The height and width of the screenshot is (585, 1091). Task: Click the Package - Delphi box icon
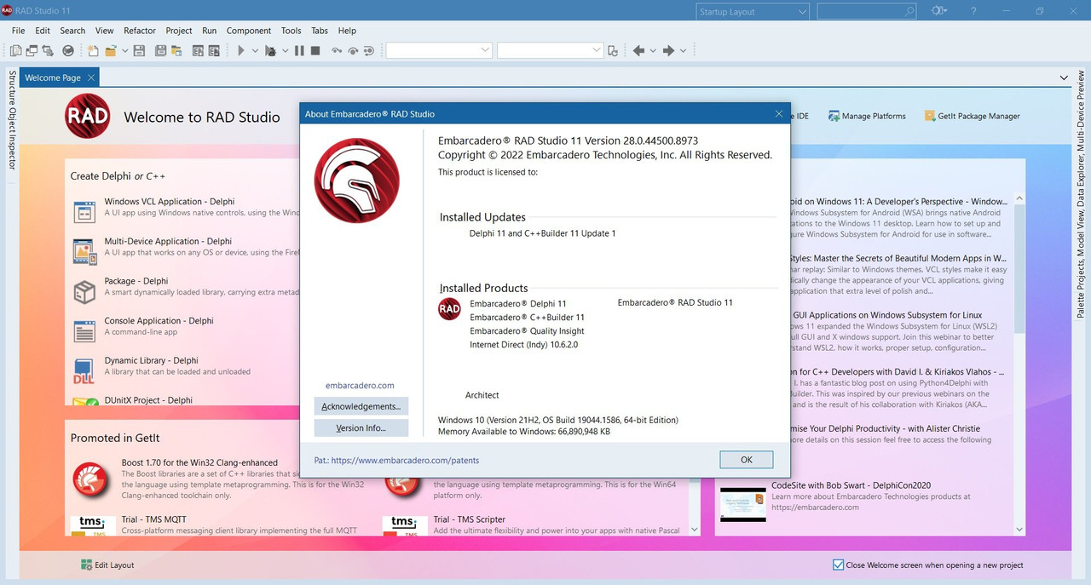click(84, 292)
